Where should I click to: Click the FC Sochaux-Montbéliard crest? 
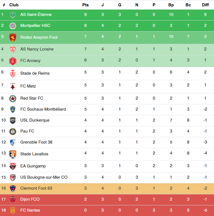[13, 110]
